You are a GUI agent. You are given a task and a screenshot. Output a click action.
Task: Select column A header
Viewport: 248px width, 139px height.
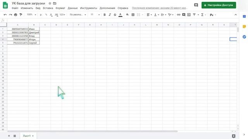click(x=18, y=25)
